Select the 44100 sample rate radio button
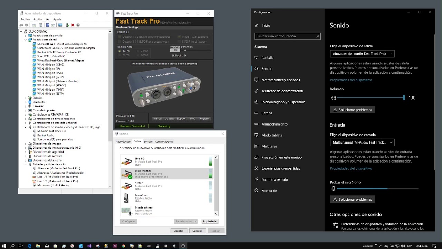 [119, 51]
